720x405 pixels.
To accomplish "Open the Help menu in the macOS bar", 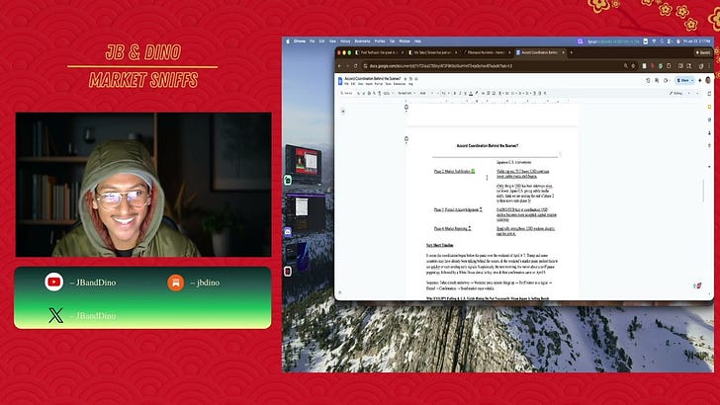I will pos(417,41).
